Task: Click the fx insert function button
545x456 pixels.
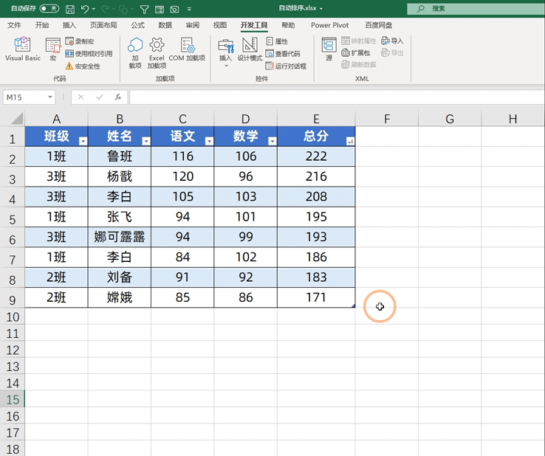Action: click(x=117, y=97)
